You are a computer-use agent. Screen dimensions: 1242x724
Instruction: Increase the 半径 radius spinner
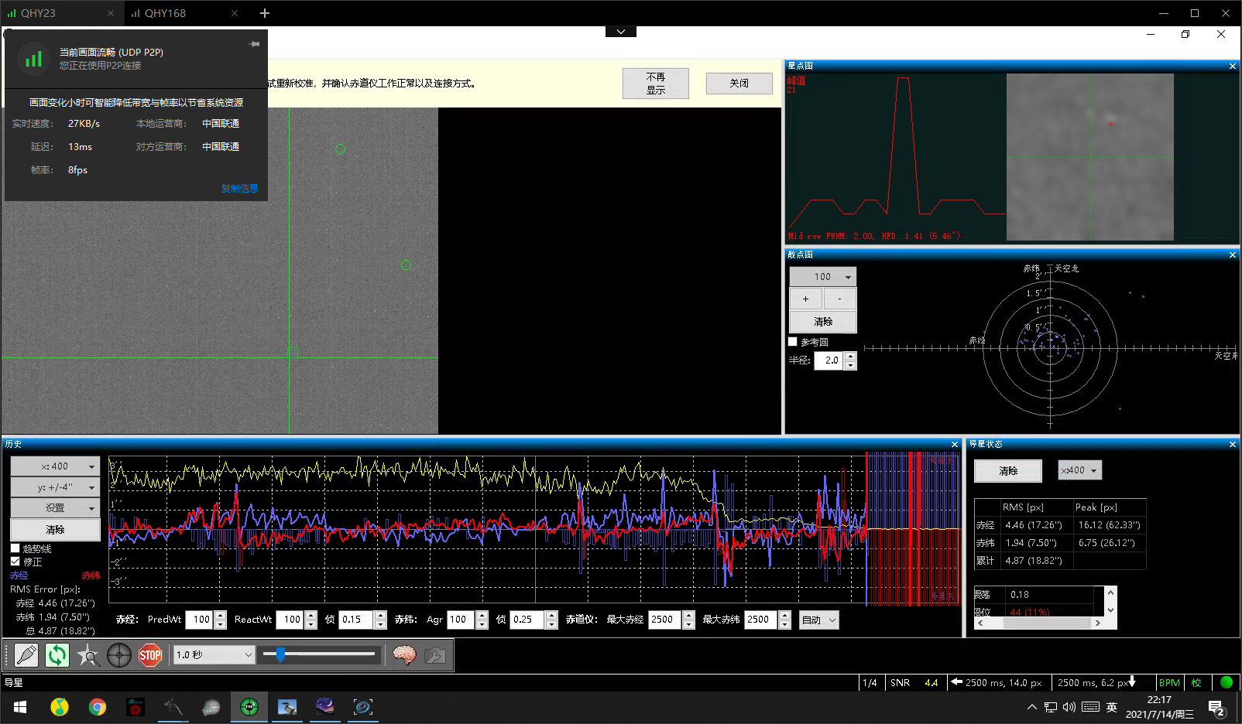coord(850,357)
